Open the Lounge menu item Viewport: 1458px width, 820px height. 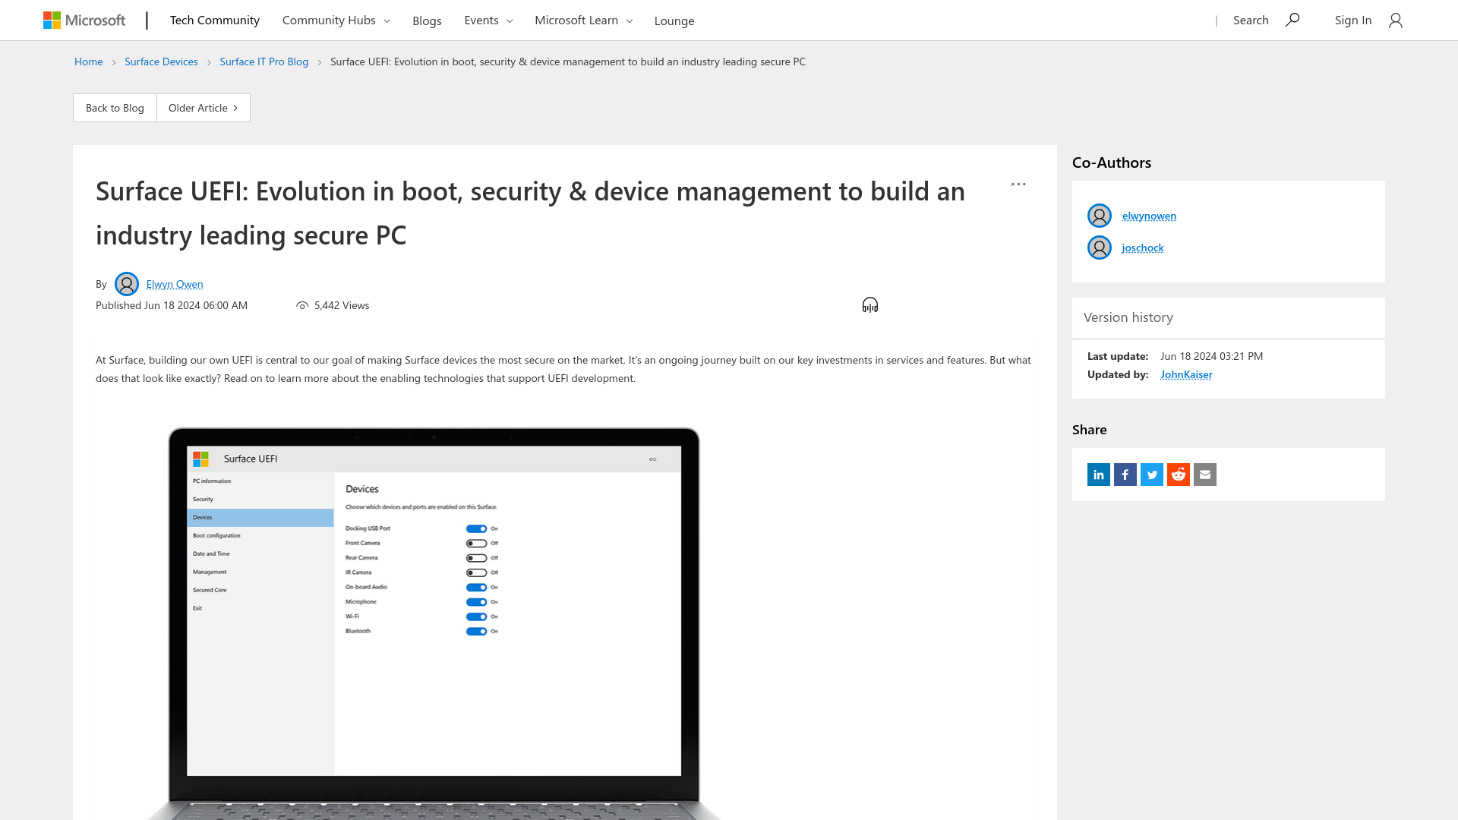tap(674, 20)
